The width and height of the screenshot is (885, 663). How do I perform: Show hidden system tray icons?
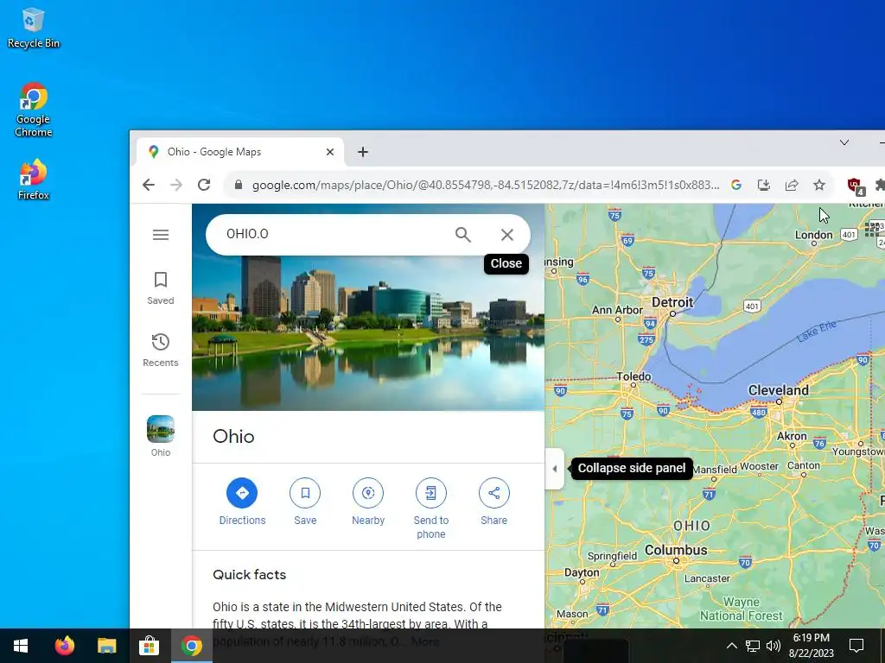tap(731, 646)
